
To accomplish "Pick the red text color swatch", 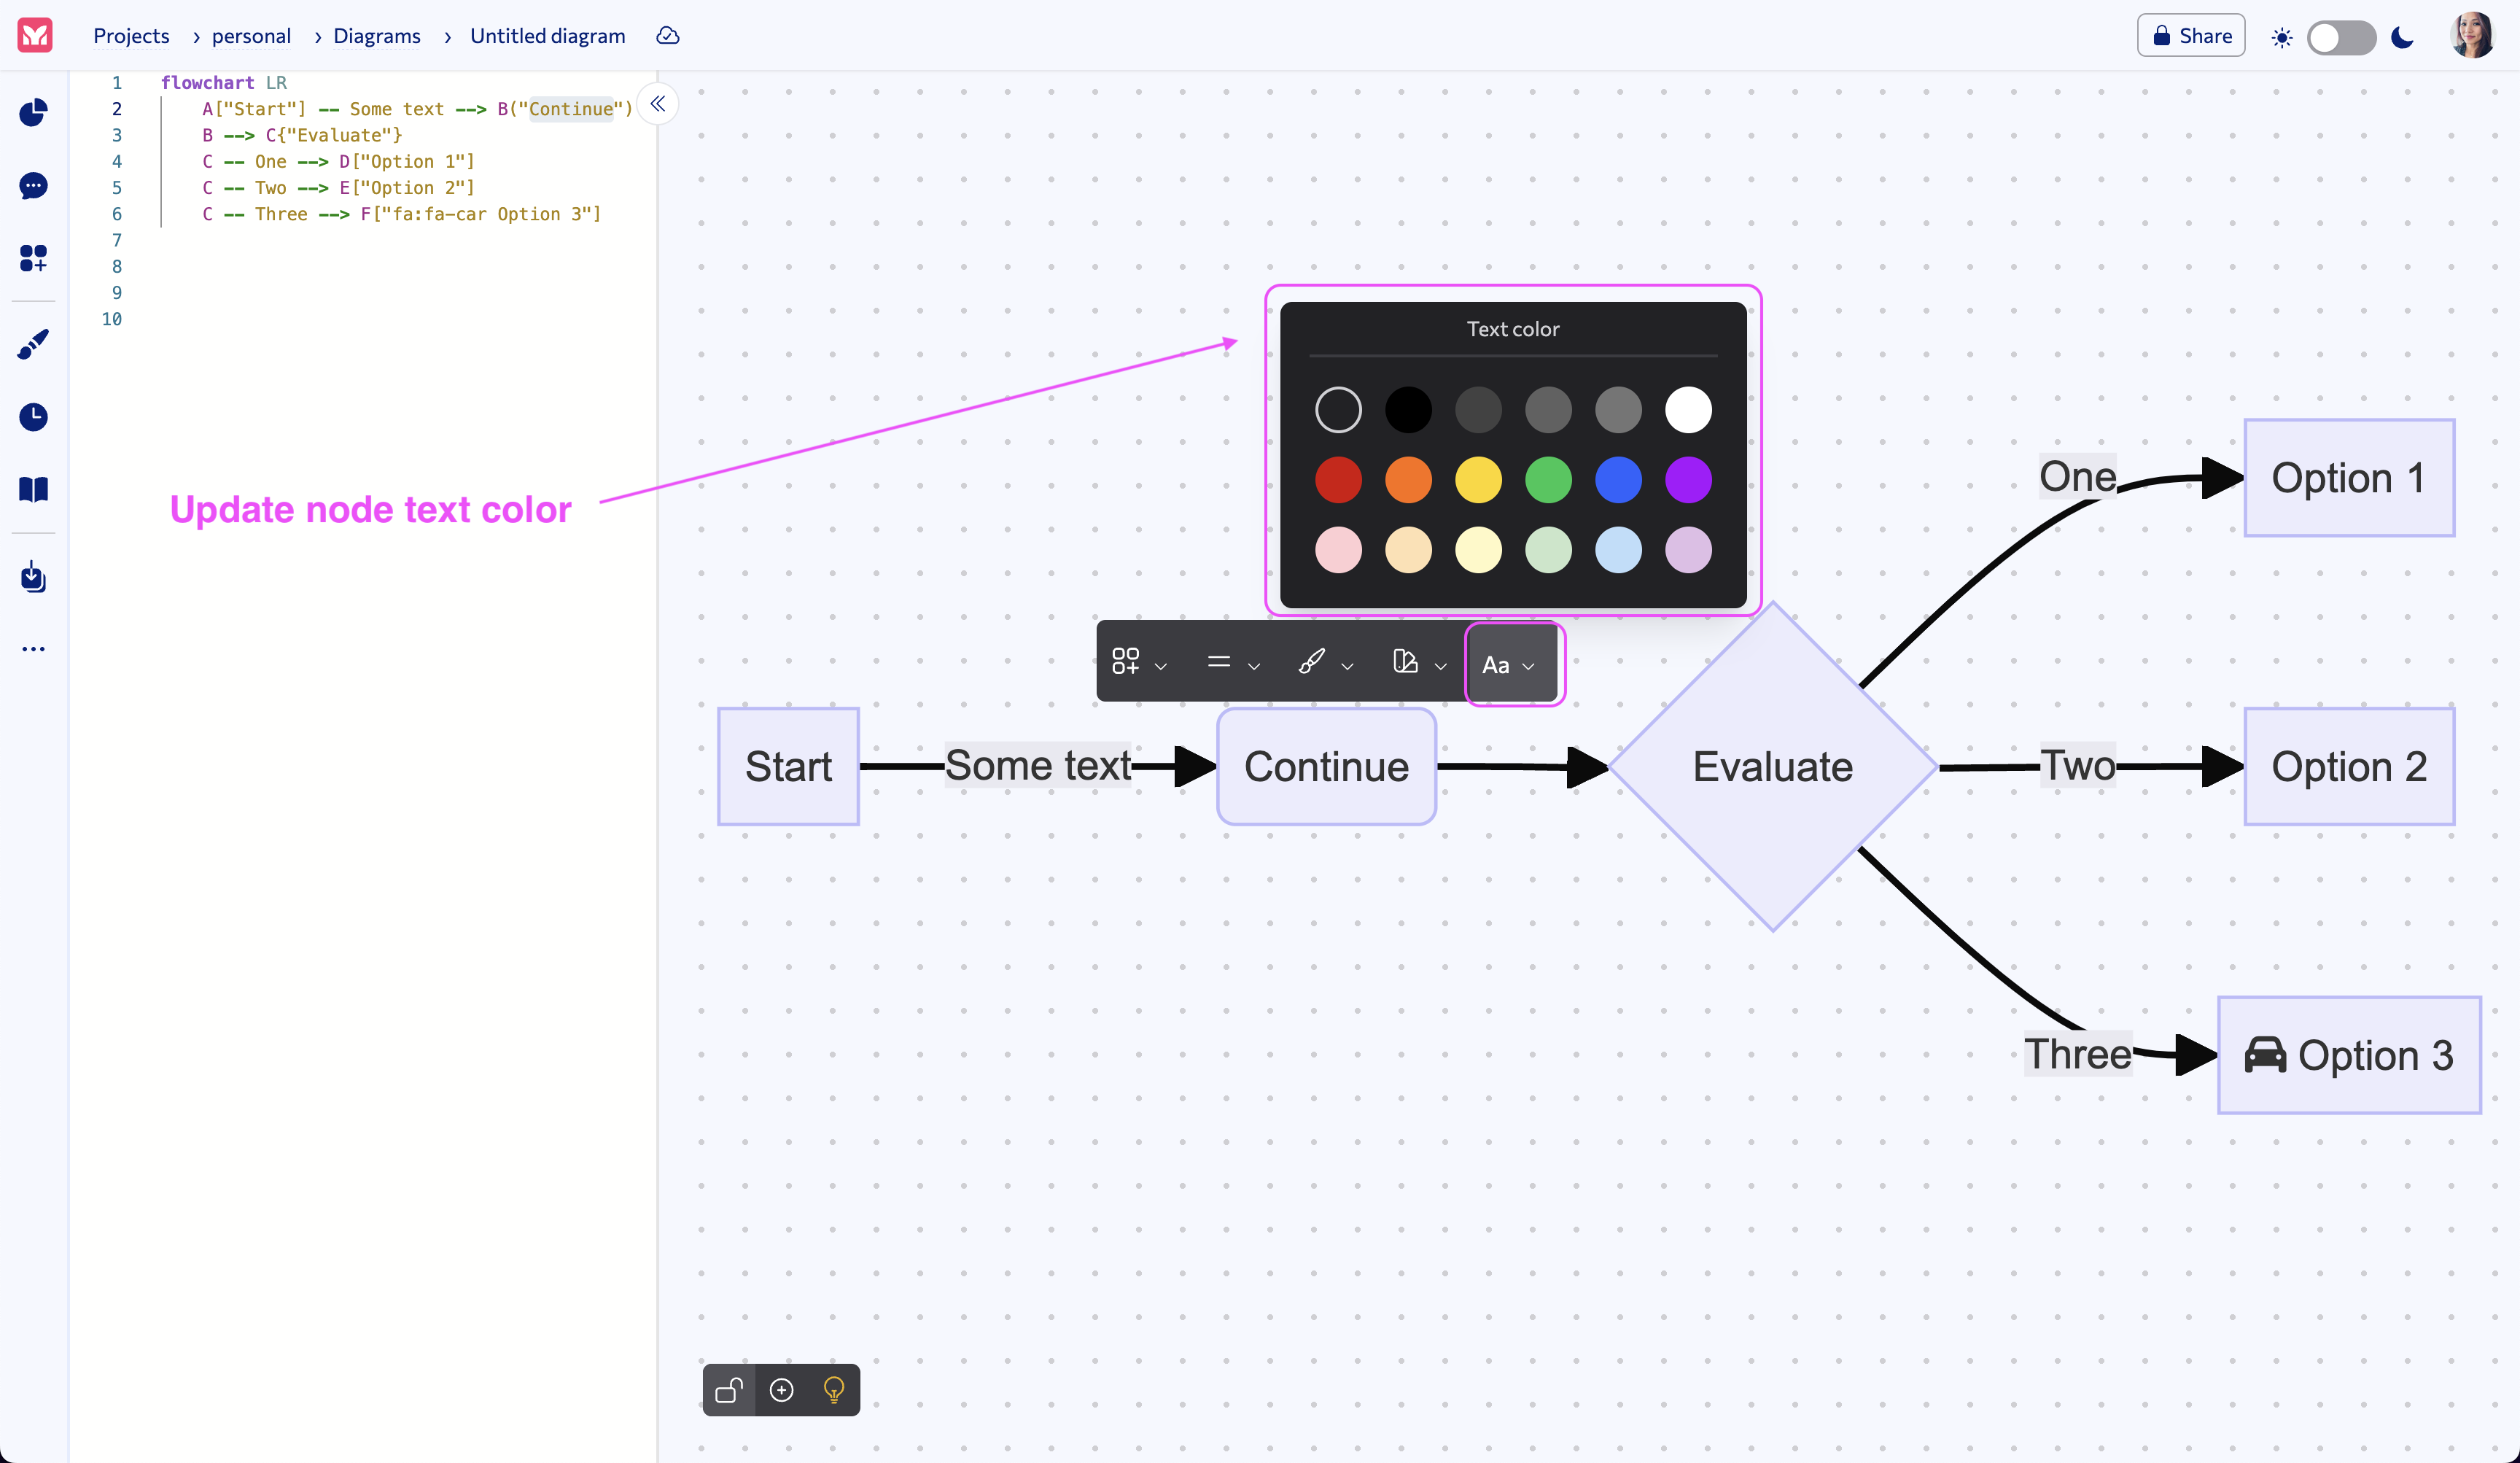I will tap(1339, 479).
